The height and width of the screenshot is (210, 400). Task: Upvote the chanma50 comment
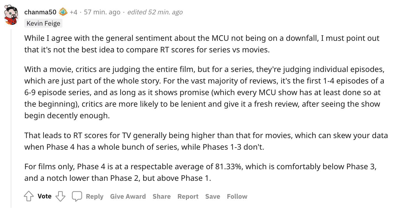(x=28, y=196)
